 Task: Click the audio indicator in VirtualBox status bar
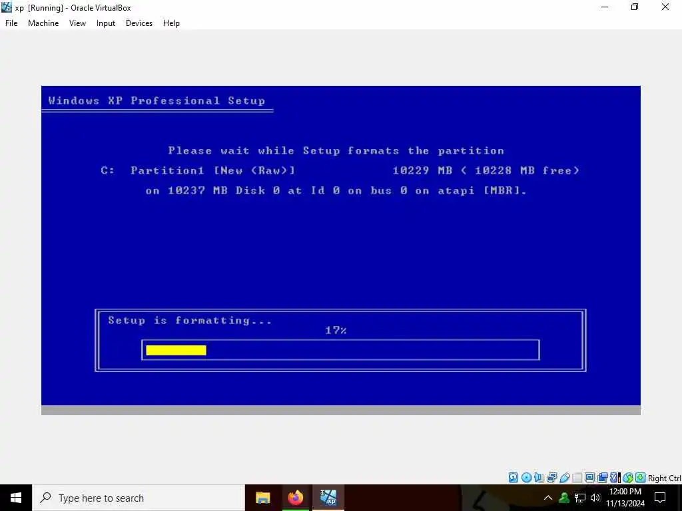(x=539, y=478)
